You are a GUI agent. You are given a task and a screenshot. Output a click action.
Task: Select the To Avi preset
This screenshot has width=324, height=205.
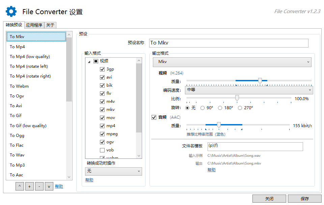[36, 106]
